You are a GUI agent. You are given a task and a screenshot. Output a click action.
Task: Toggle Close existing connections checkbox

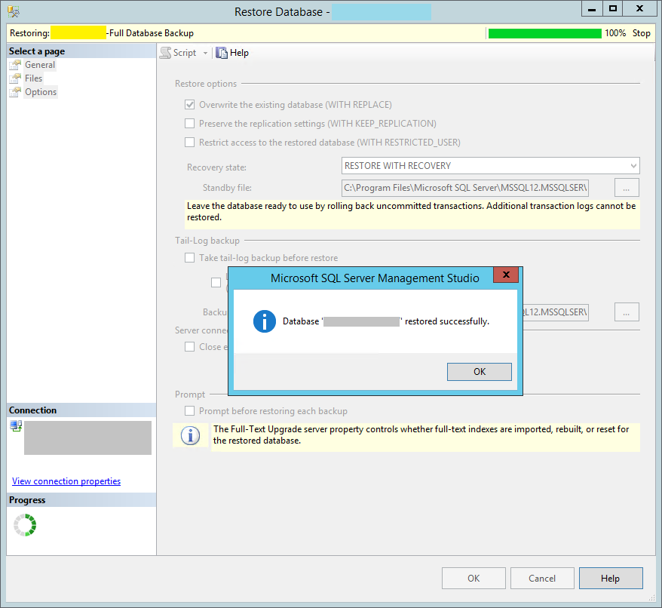[x=189, y=347]
